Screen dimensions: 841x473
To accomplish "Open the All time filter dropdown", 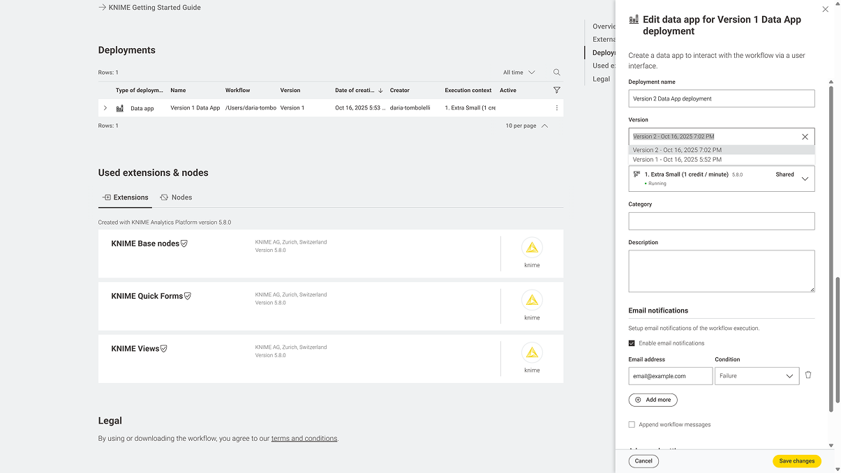I will click(519, 73).
